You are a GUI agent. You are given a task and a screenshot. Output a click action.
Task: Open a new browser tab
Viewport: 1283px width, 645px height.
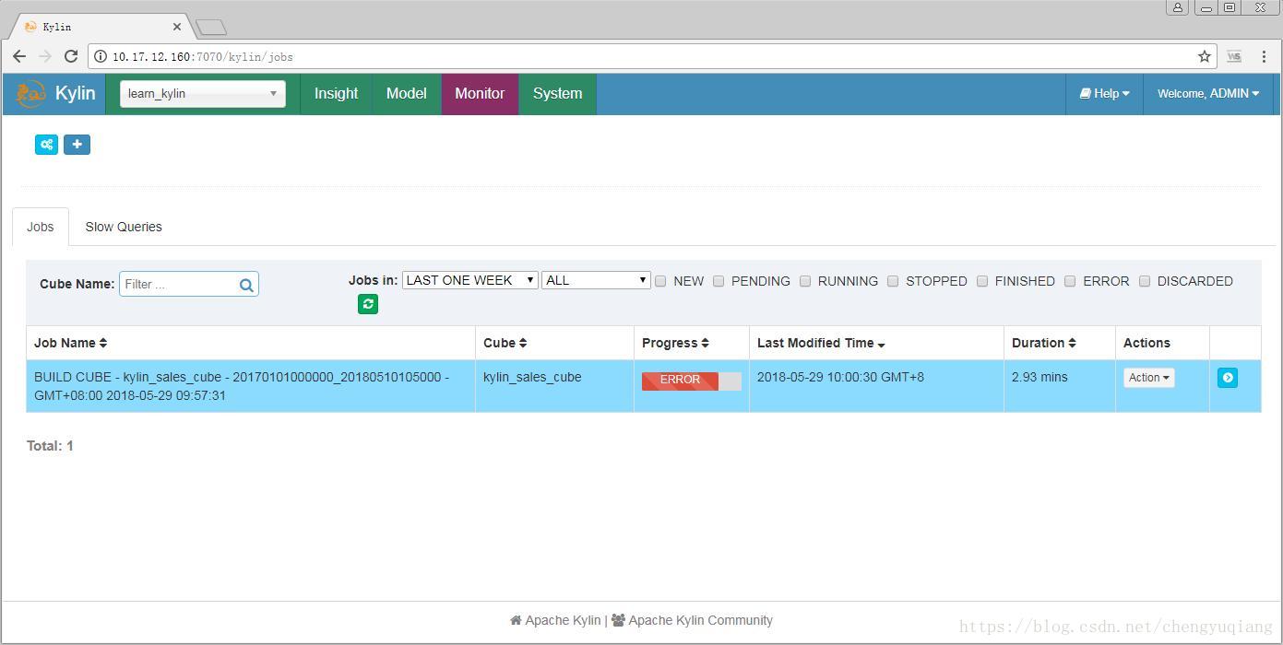coord(211,27)
